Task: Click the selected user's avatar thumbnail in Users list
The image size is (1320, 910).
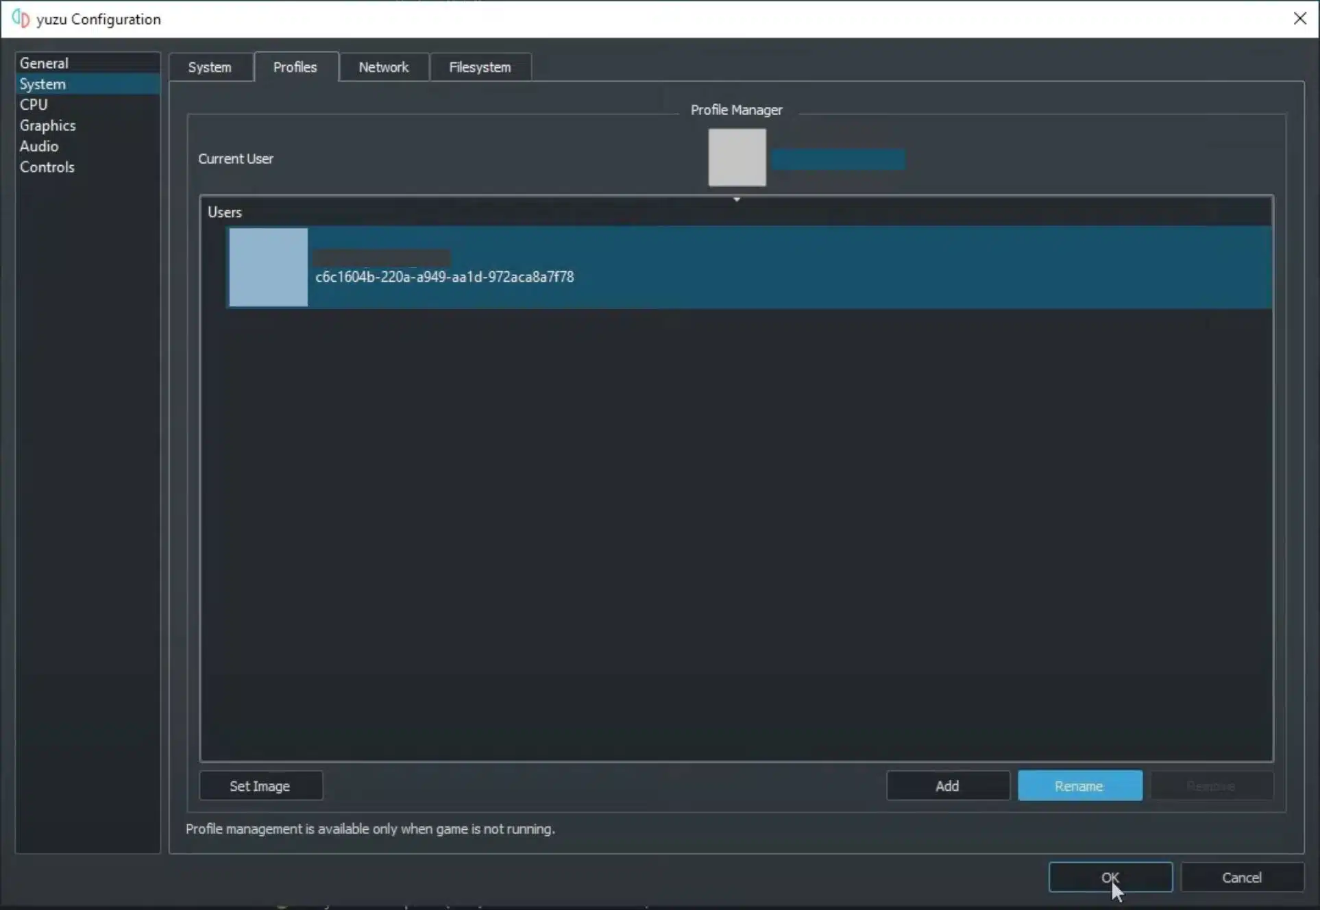Action: (269, 267)
